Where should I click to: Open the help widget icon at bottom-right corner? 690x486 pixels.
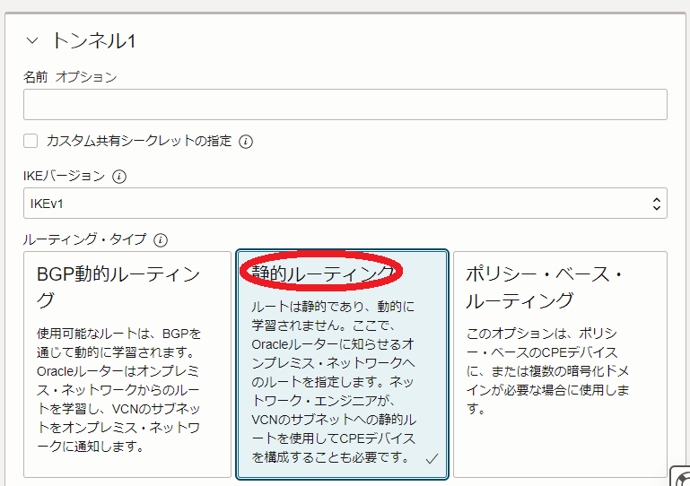click(681, 477)
